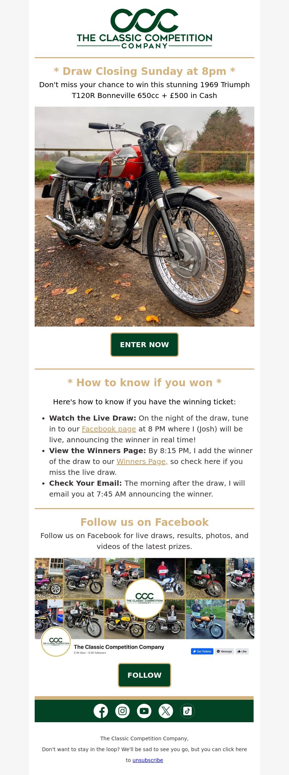This screenshot has height=775, width=289.
Task: Open the YouTube social icon
Action: tap(144, 711)
